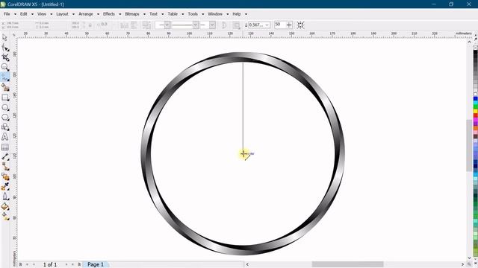
Task: Select the highlighted Freehand tool
Action: [x=5, y=77]
